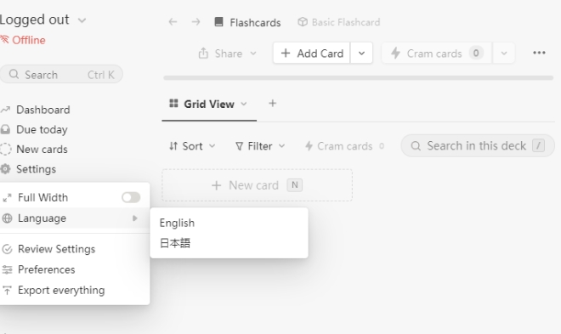Expand the Add Card dropdown arrow

click(x=362, y=54)
